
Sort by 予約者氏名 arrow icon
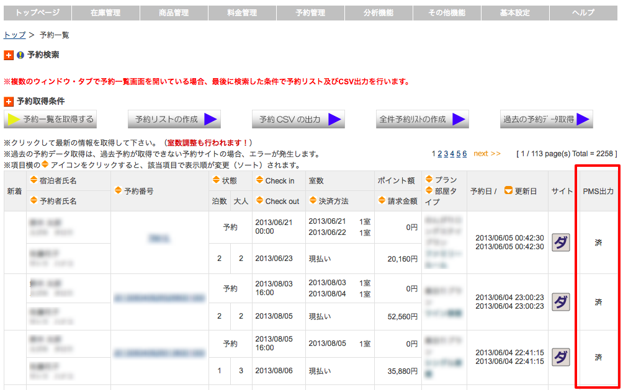(34, 200)
